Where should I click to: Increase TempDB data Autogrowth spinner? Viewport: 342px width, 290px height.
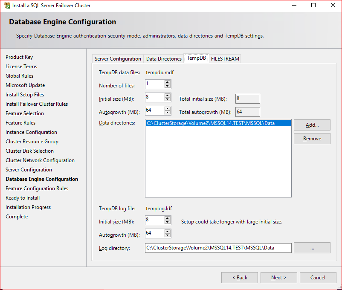(x=168, y=108)
